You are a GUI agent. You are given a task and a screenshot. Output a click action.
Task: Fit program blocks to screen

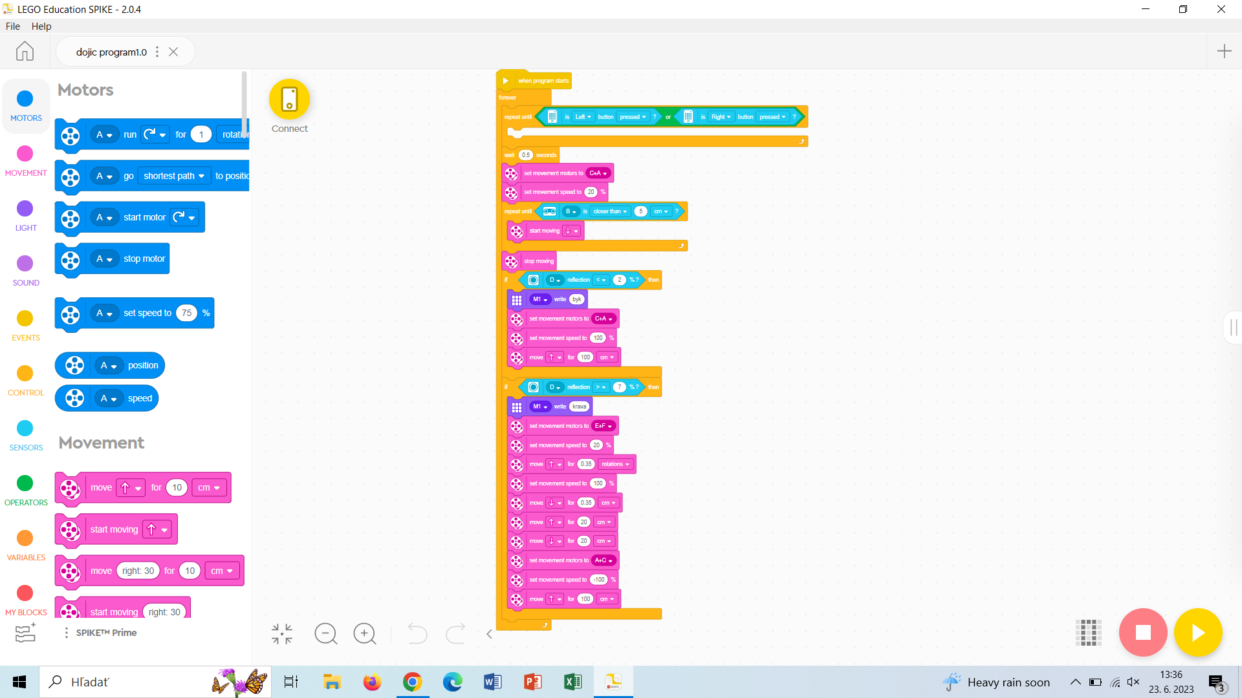(282, 634)
